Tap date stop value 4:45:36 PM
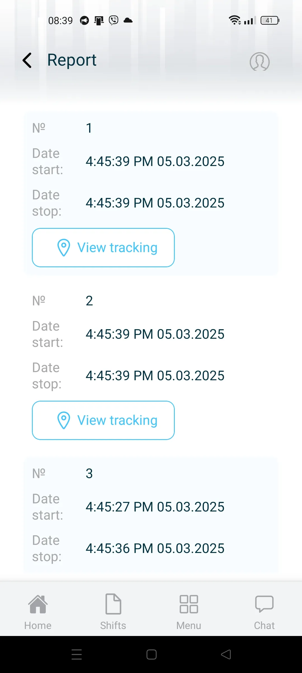Viewport: 302px width, 673px height. point(155,548)
